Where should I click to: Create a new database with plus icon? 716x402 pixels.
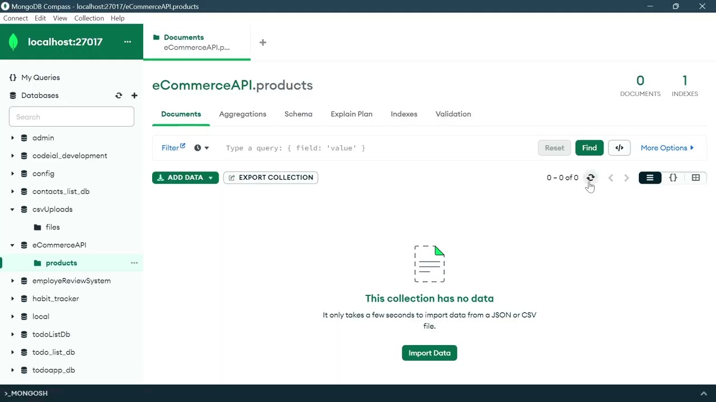134,95
